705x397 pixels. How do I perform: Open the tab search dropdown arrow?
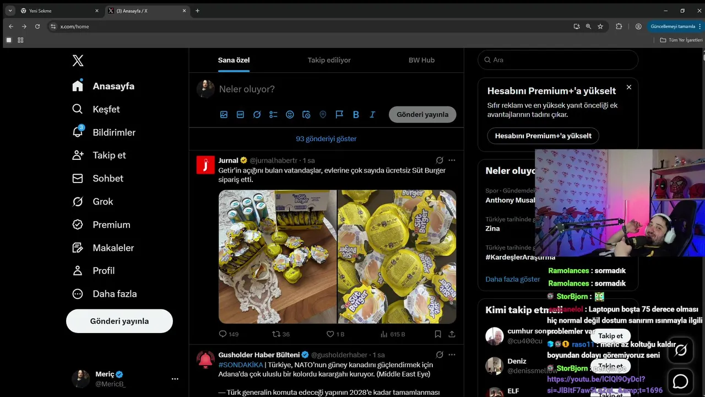click(10, 11)
